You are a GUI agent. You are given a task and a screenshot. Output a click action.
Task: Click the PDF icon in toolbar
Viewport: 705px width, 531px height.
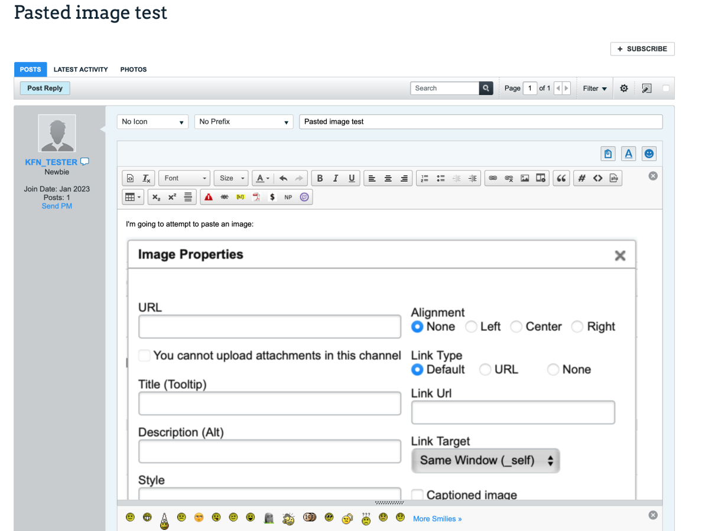pyautogui.click(x=256, y=197)
